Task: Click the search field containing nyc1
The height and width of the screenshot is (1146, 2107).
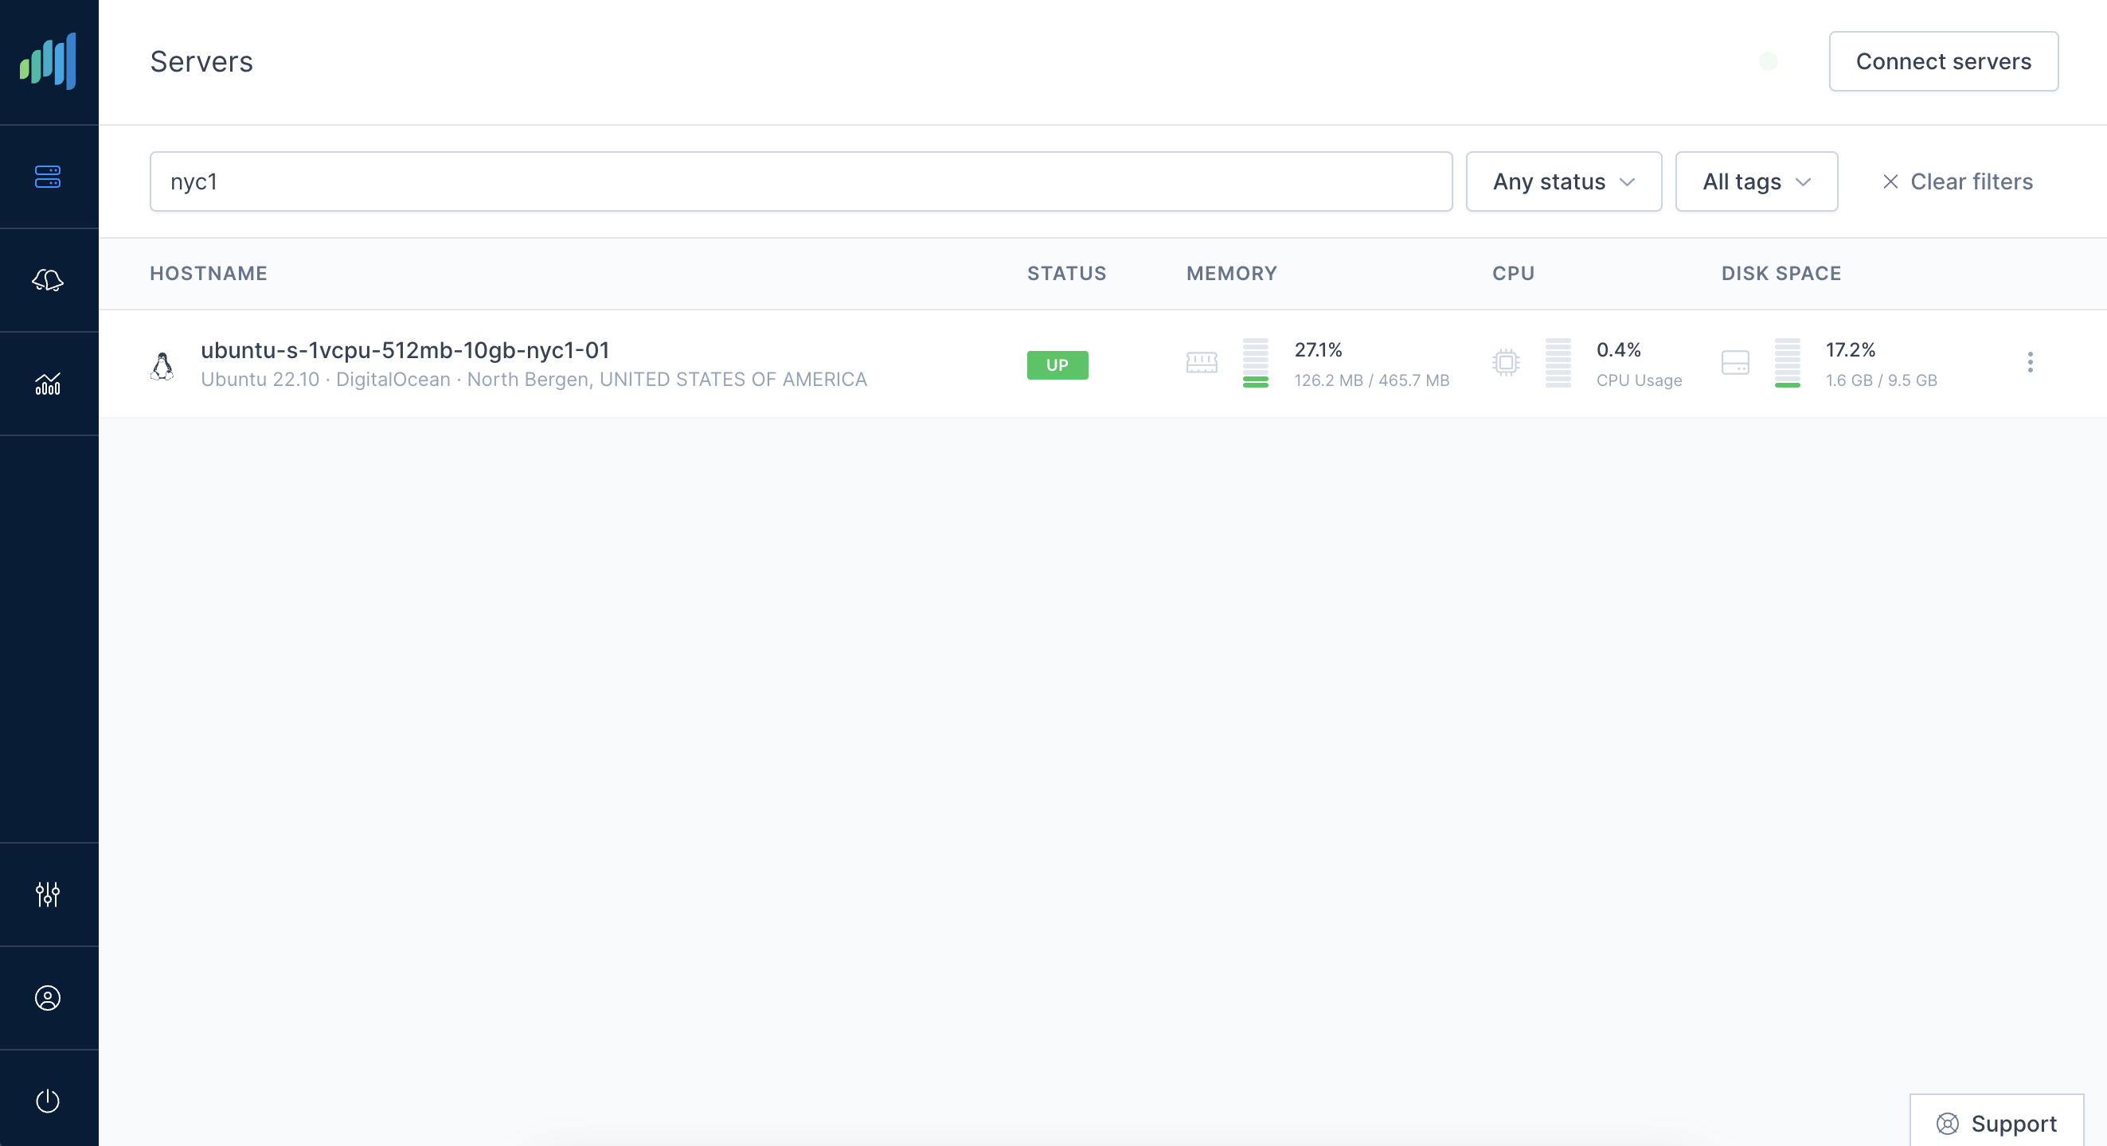Action: point(800,181)
